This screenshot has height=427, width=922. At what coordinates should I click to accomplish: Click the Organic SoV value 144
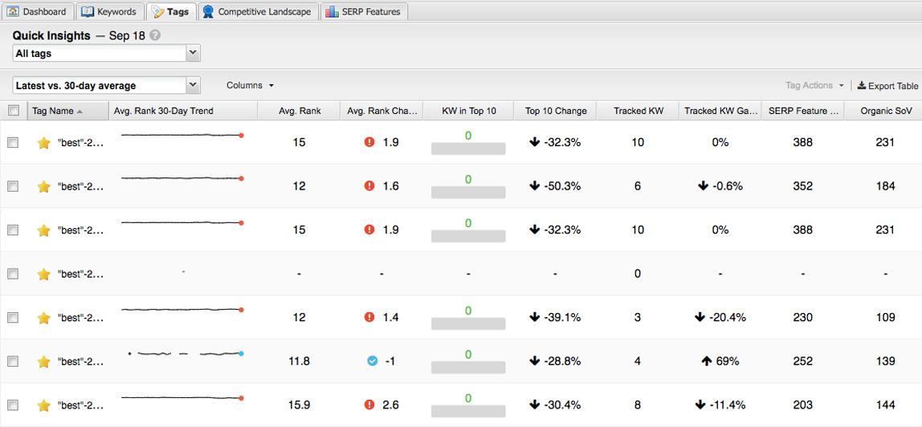[x=885, y=405]
